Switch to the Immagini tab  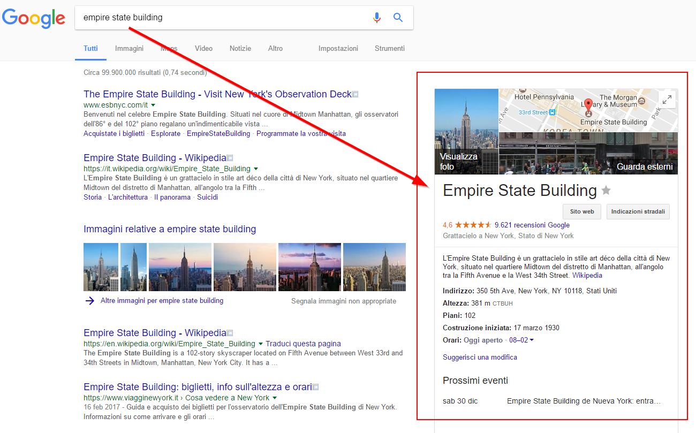click(x=129, y=48)
